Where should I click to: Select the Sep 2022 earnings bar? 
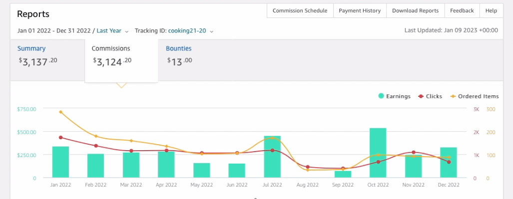click(x=343, y=174)
